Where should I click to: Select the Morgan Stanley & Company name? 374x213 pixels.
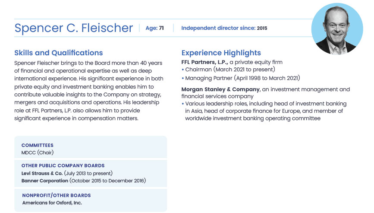click(220, 89)
